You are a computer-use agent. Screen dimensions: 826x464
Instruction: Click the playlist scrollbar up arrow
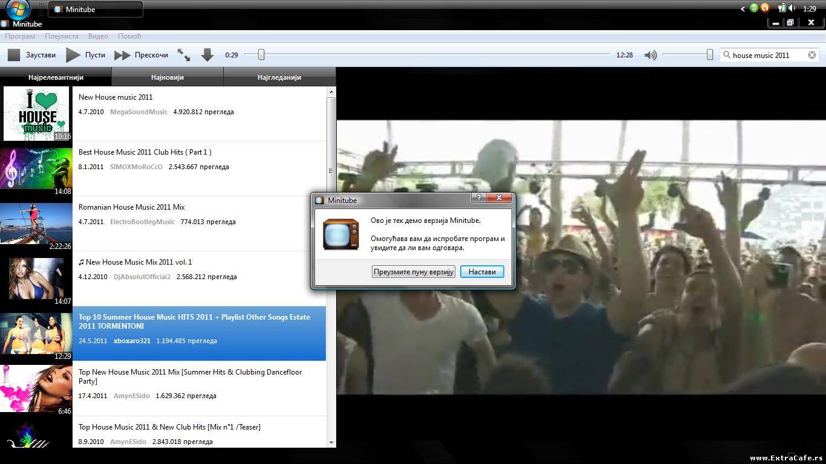[331, 91]
